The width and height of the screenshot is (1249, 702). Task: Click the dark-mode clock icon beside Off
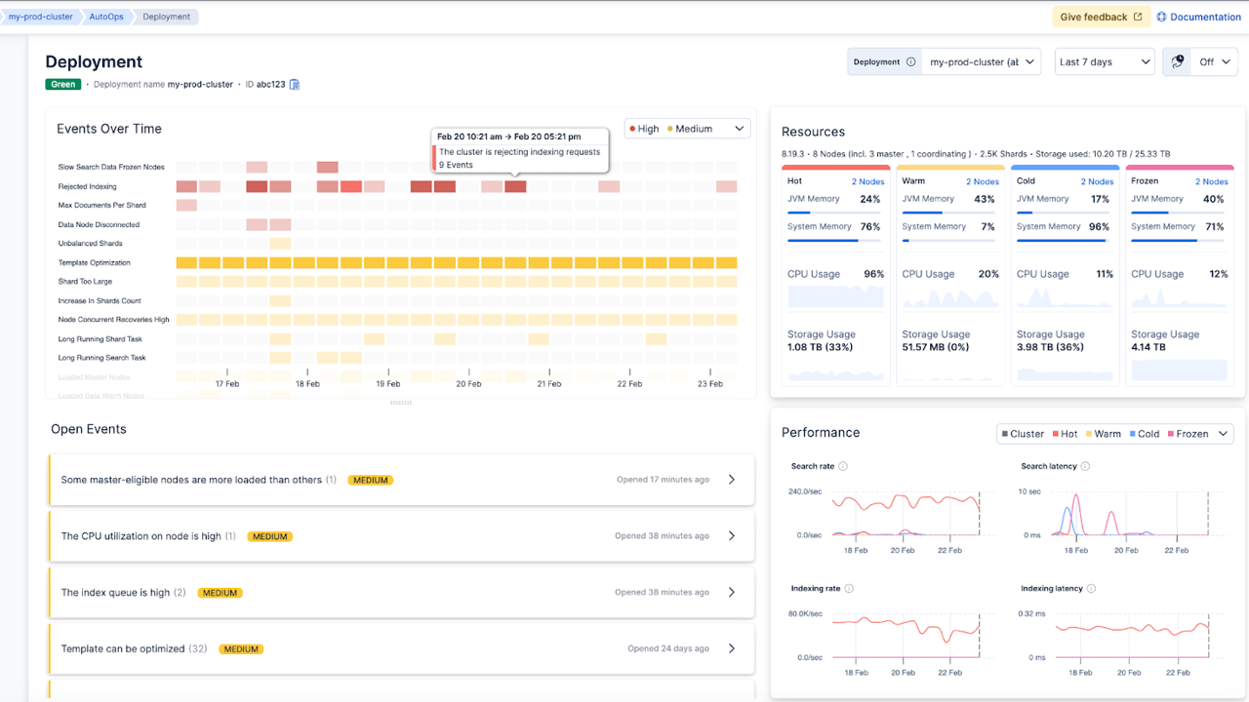pyautogui.click(x=1177, y=60)
